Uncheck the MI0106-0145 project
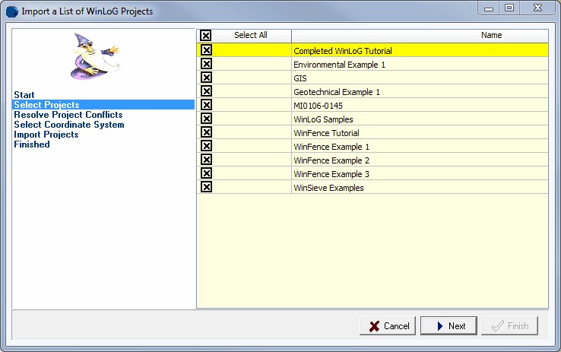This screenshot has height=352, width=561. [x=206, y=105]
